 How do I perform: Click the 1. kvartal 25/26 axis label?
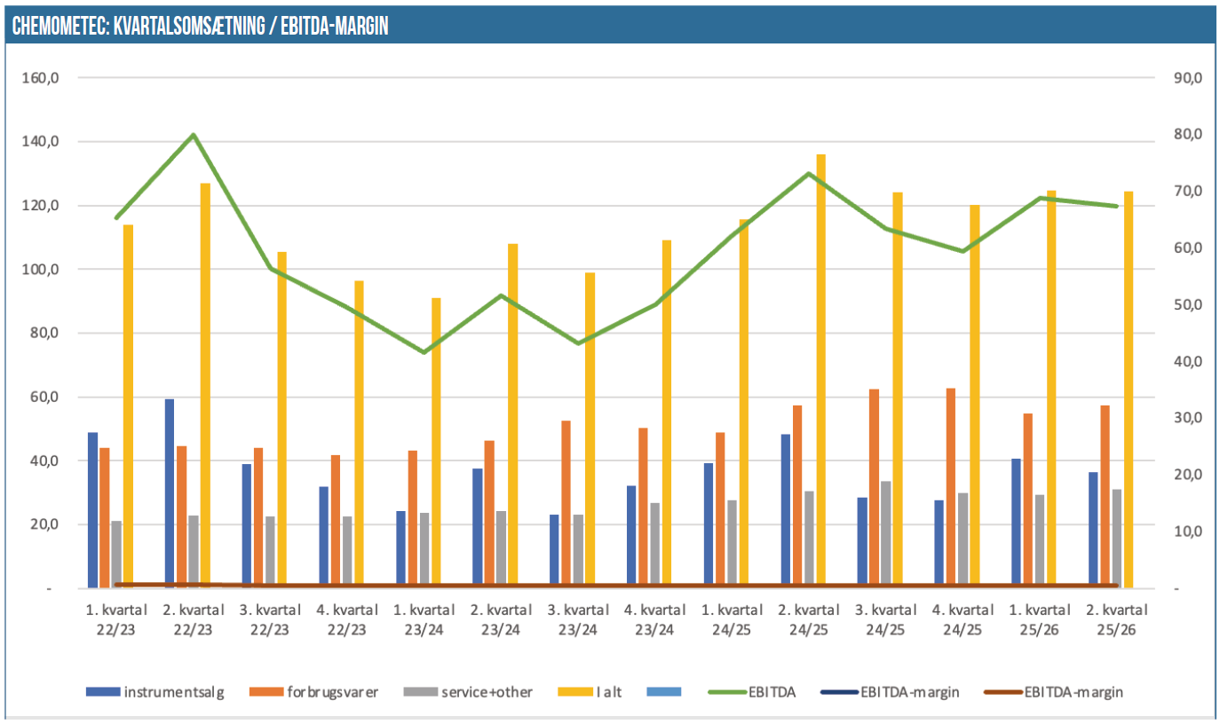(1040, 619)
